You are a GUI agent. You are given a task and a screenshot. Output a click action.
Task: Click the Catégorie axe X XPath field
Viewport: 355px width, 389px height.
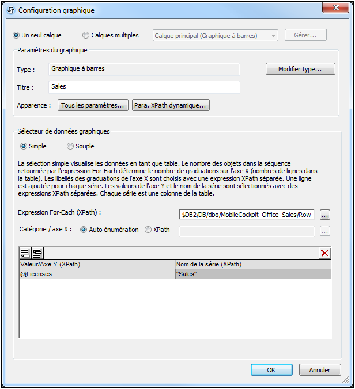click(247, 231)
